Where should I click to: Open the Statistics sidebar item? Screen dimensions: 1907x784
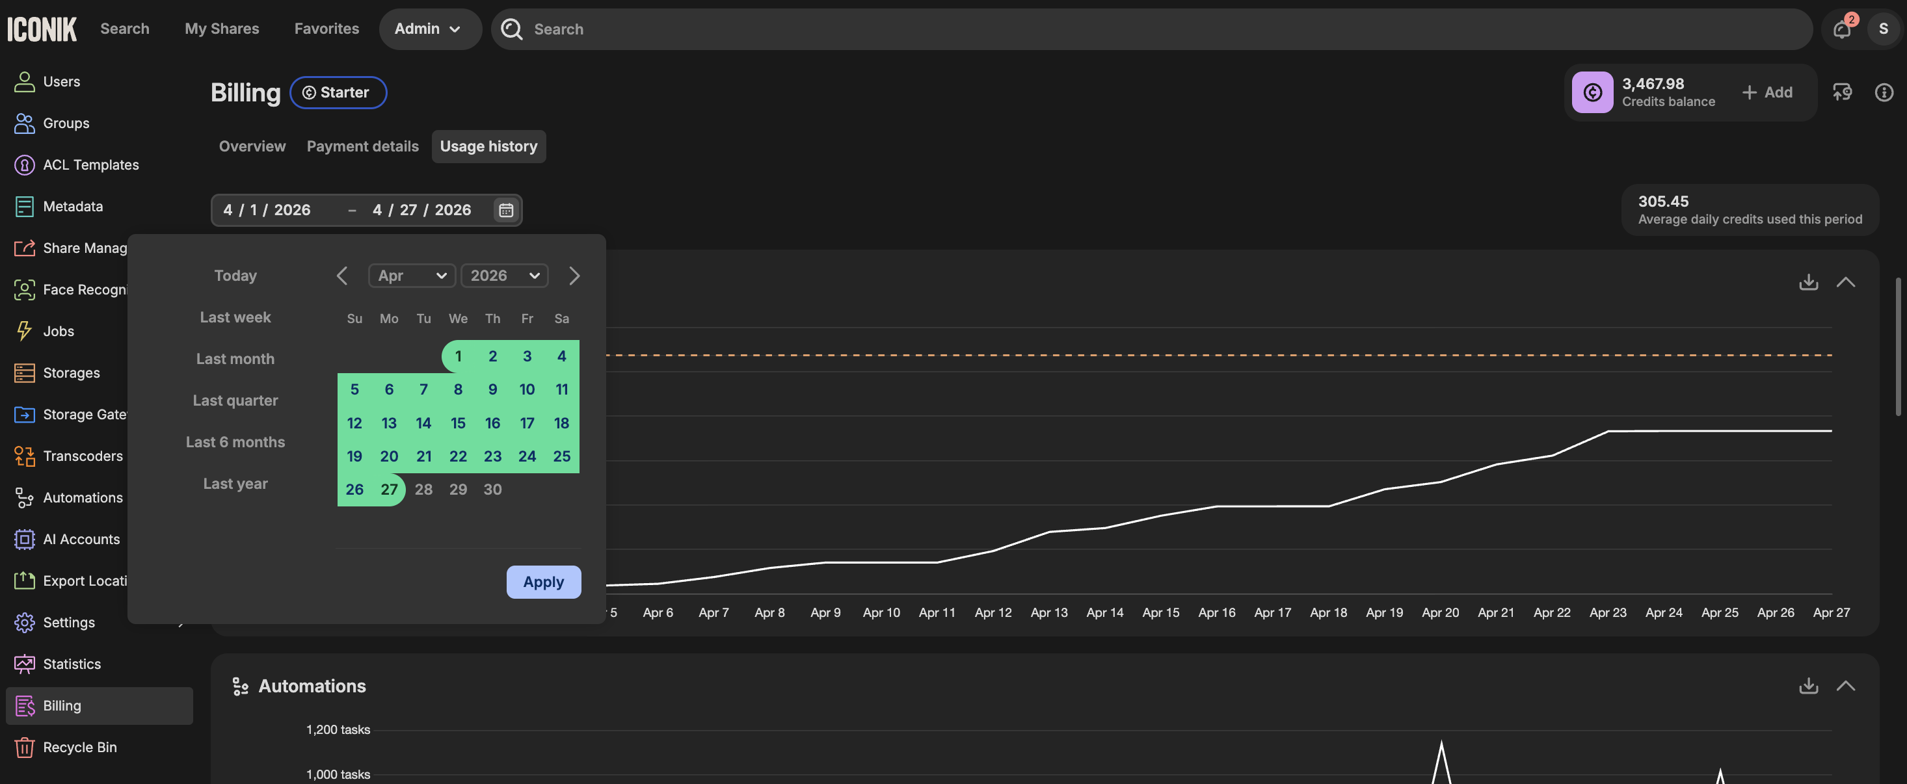(71, 664)
